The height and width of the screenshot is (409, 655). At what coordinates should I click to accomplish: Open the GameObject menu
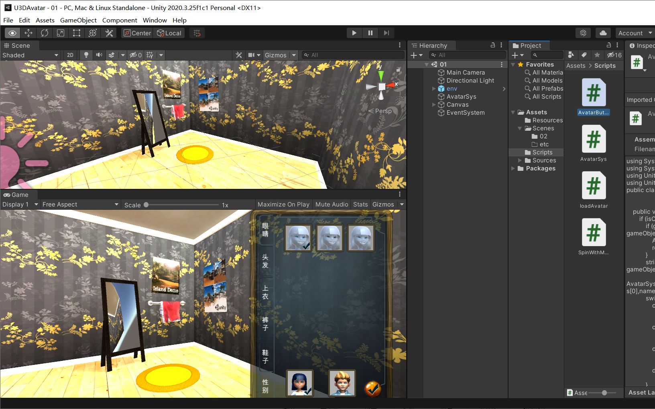coord(78,20)
